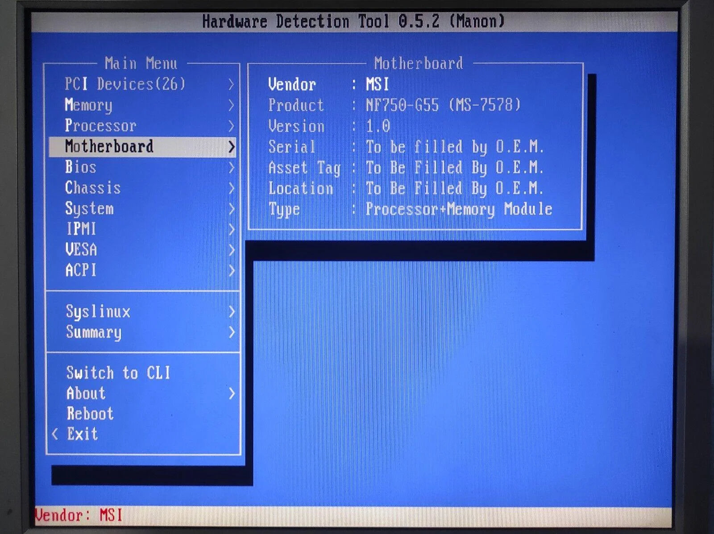Open the Syslinux menu entry
The width and height of the screenshot is (714, 534).
tap(98, 311)
